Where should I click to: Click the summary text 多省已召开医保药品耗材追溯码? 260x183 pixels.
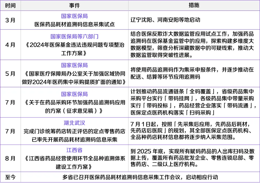tap(140, 177)
